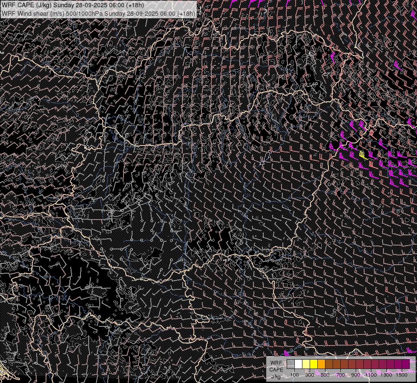Click the WRF CAPE title line
417x383 pixels.
[x=73, y=6]
